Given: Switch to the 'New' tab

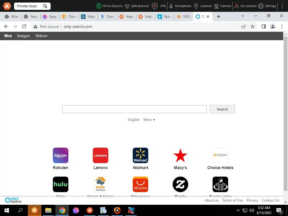Looking at the screenshot, I should coord(31,17).
